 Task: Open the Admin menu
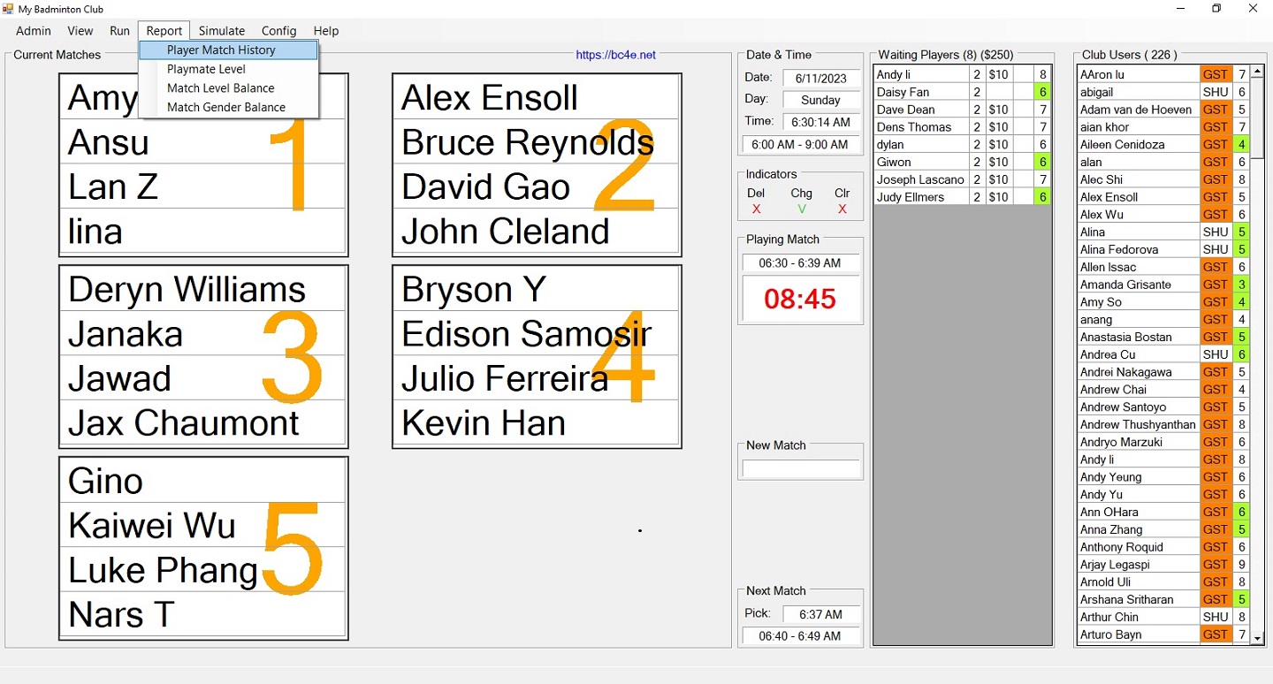[34, 31]
